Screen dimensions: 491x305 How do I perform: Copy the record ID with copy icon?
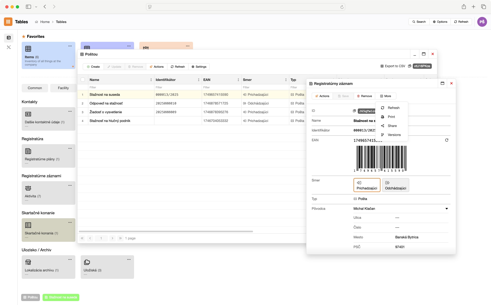point(354,111)
